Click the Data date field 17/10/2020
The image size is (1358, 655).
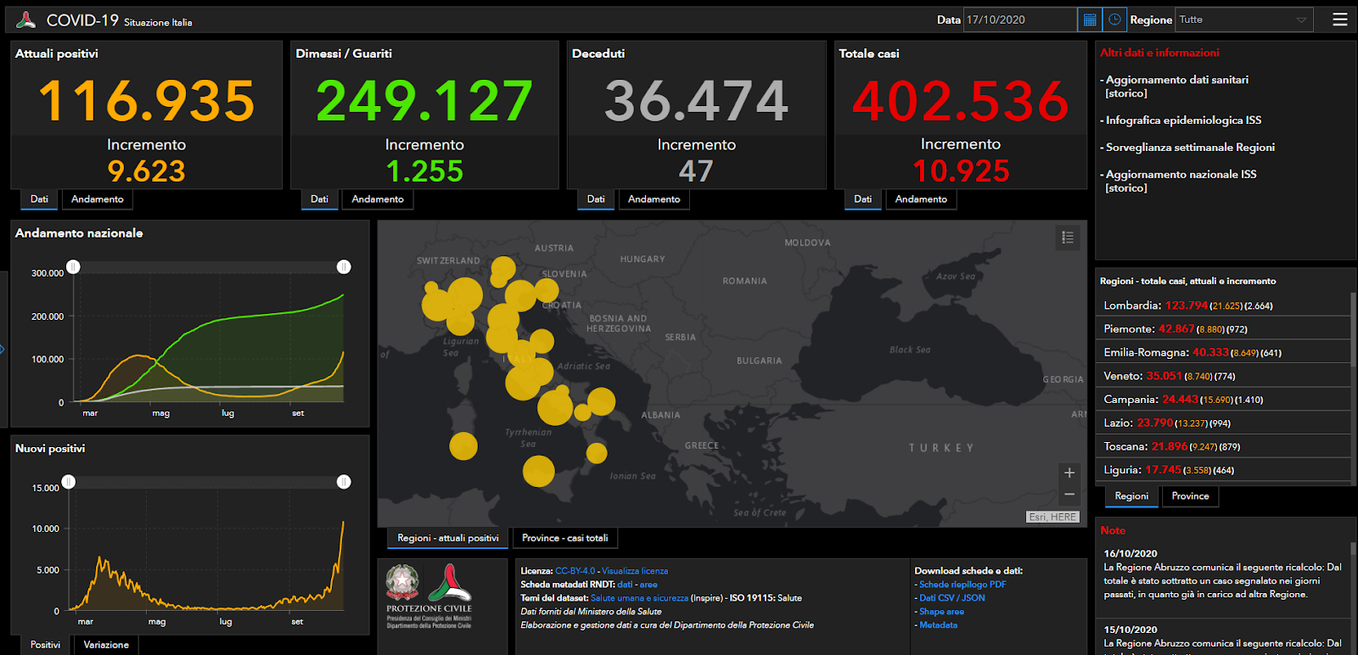(1020, 20)
